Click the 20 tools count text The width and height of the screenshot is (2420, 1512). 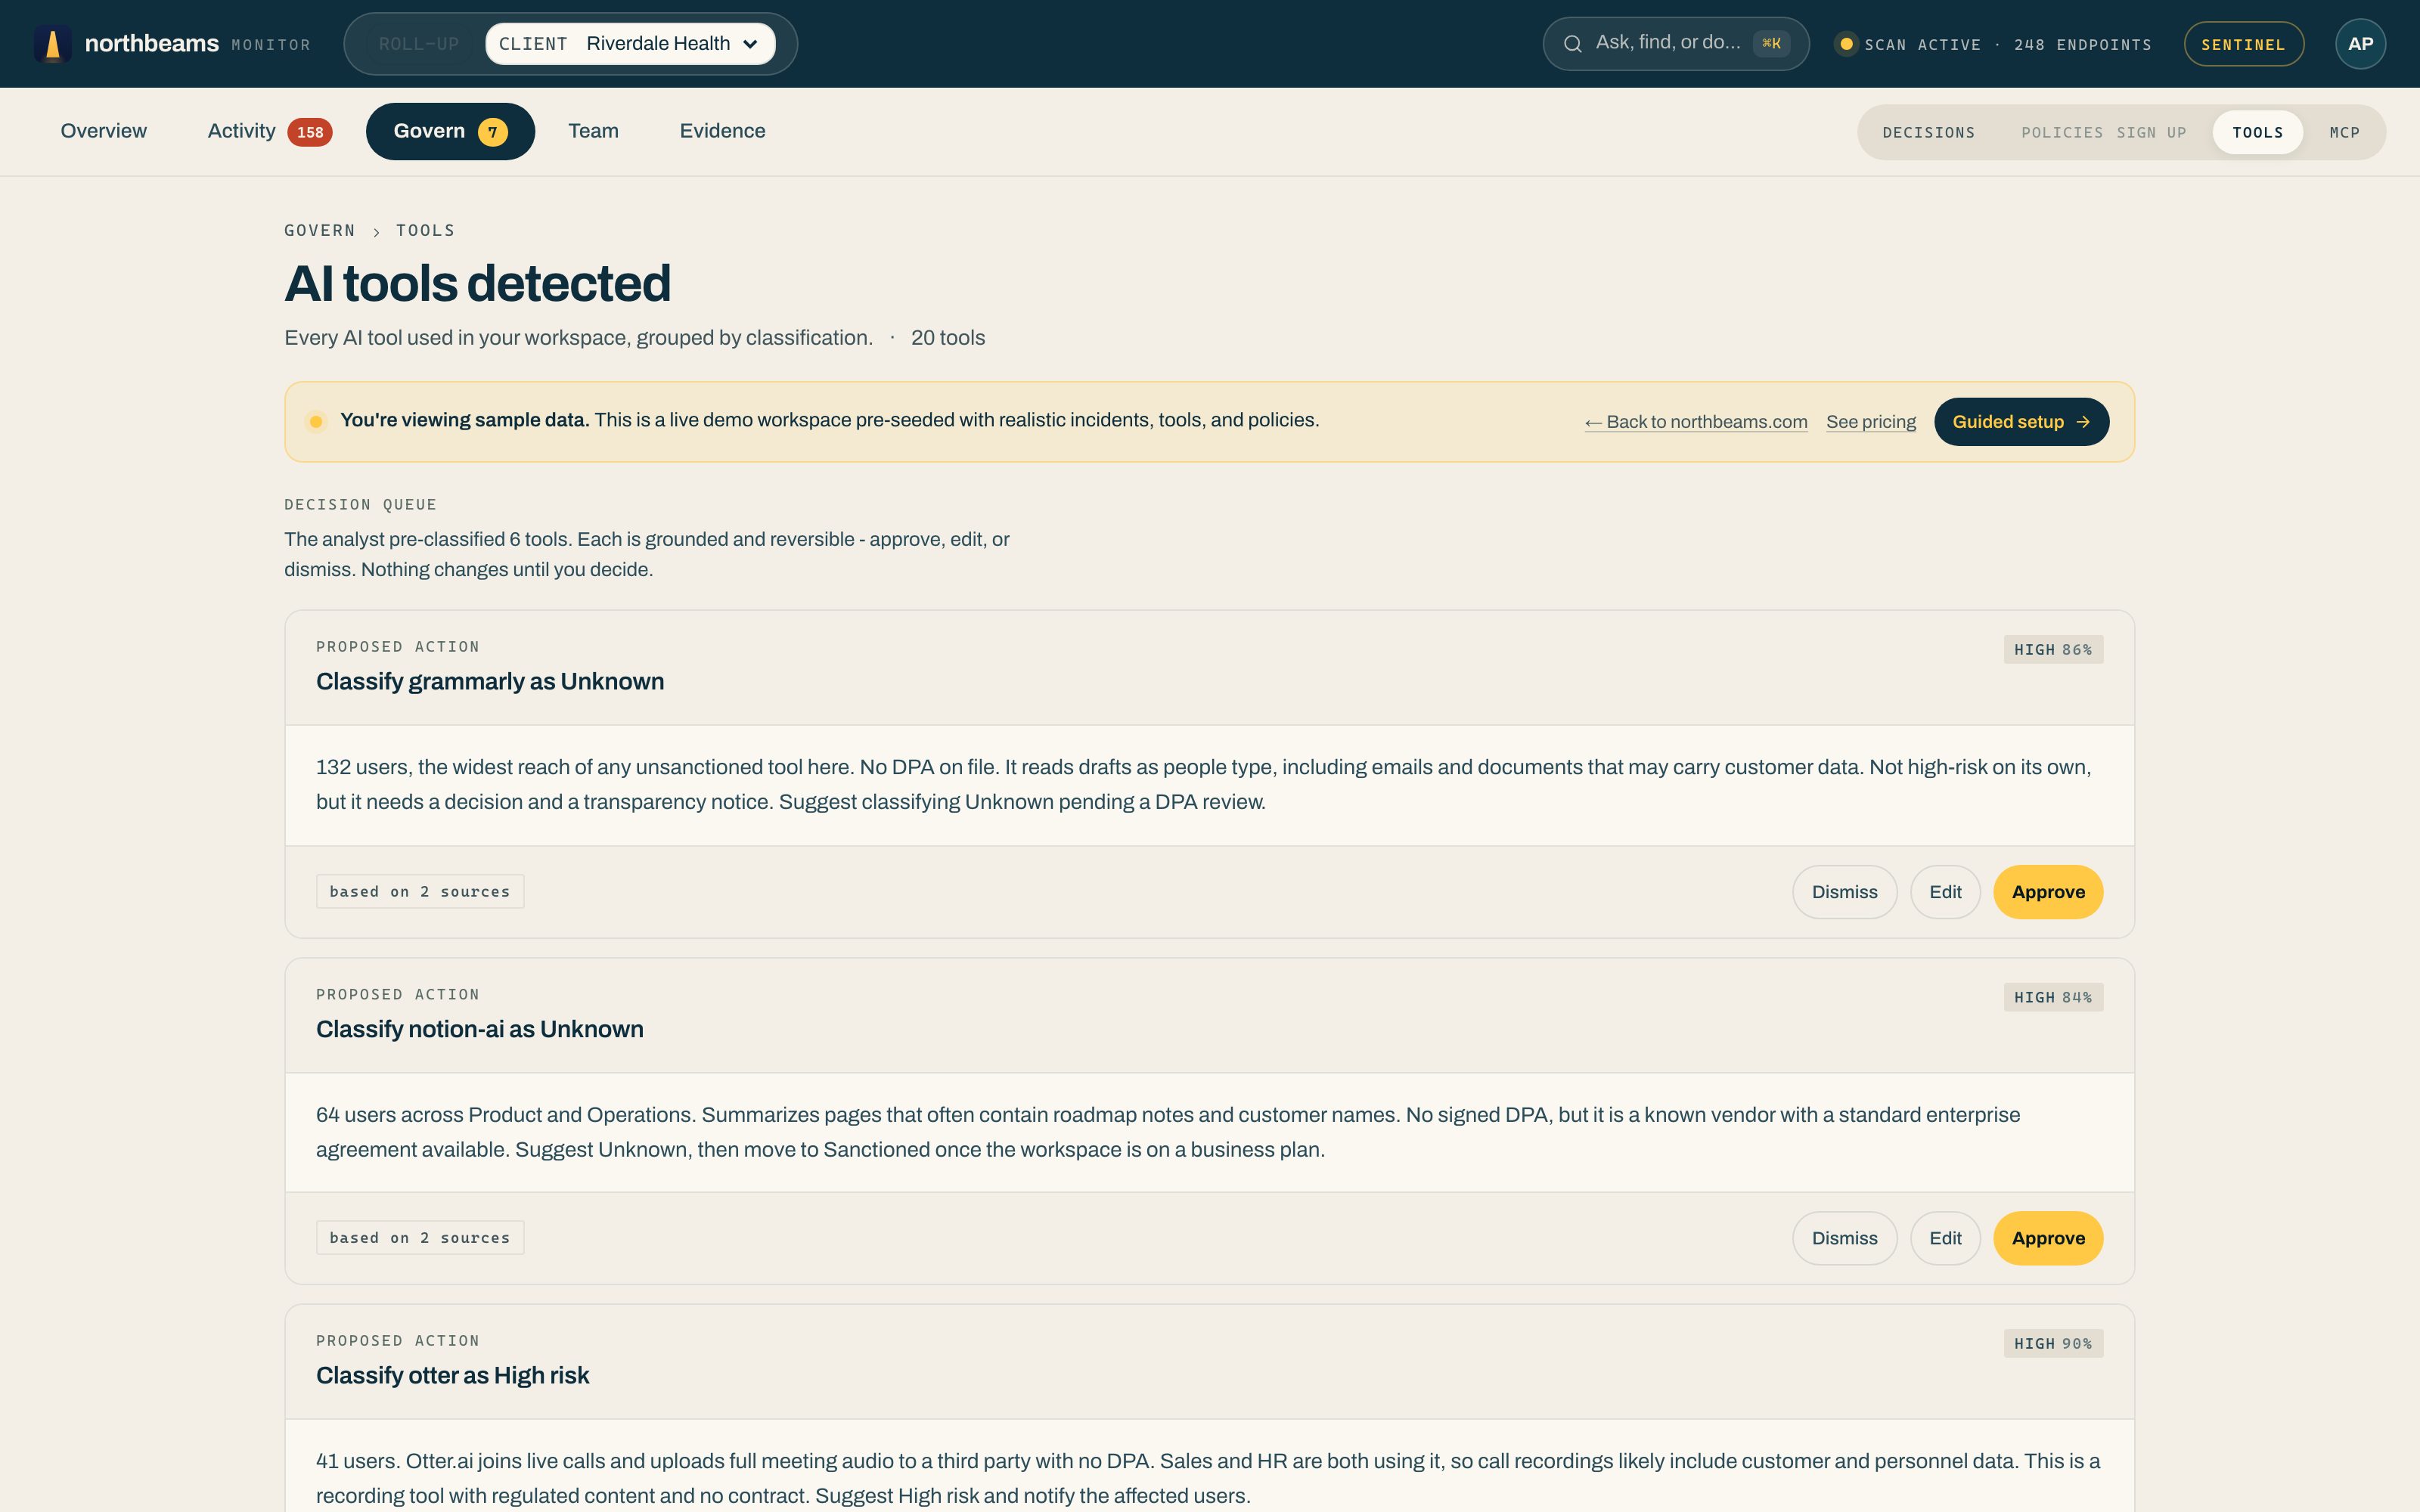coord(948,338)
